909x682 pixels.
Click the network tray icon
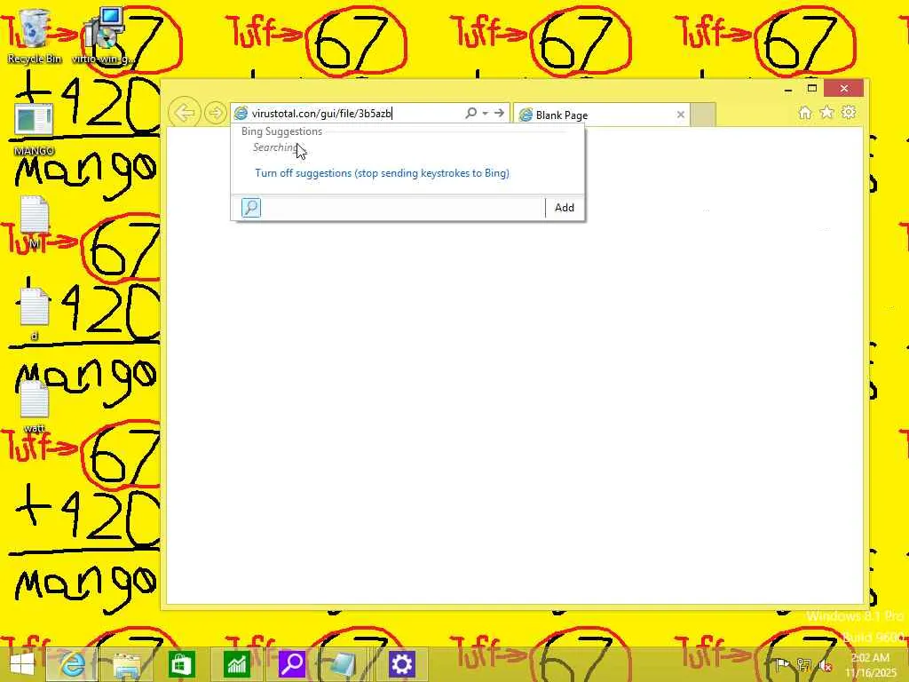804,664
